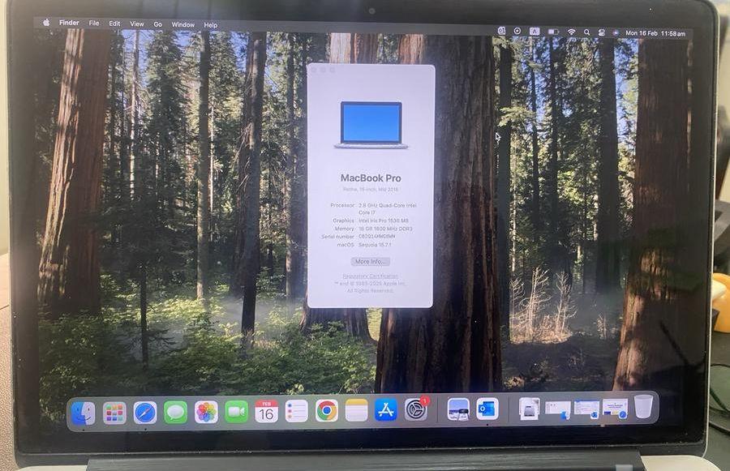
Task: Click the Graphics value Intel Iris Pro
Action: pos(384,221)
